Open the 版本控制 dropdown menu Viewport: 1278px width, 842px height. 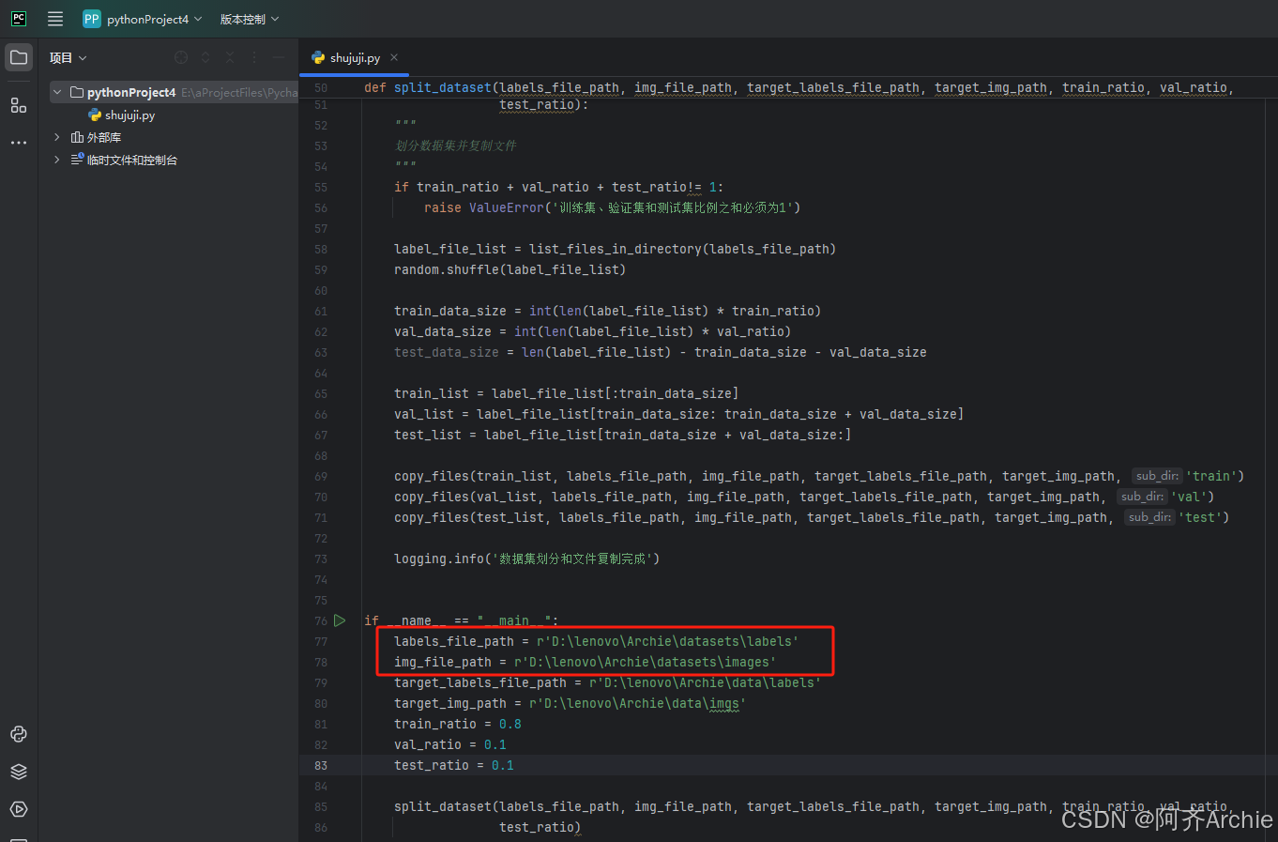click(x=248, y=19)
